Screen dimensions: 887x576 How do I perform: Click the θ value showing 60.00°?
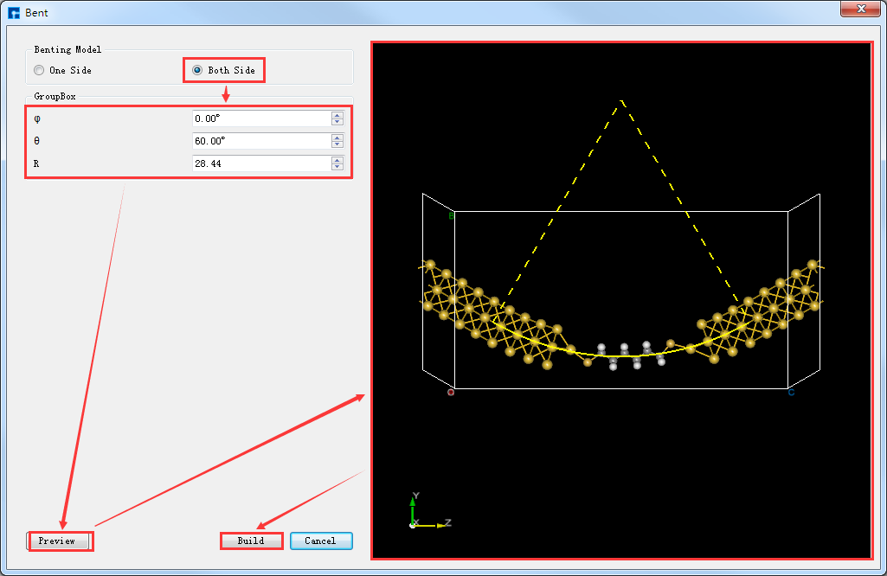point(260,141)
